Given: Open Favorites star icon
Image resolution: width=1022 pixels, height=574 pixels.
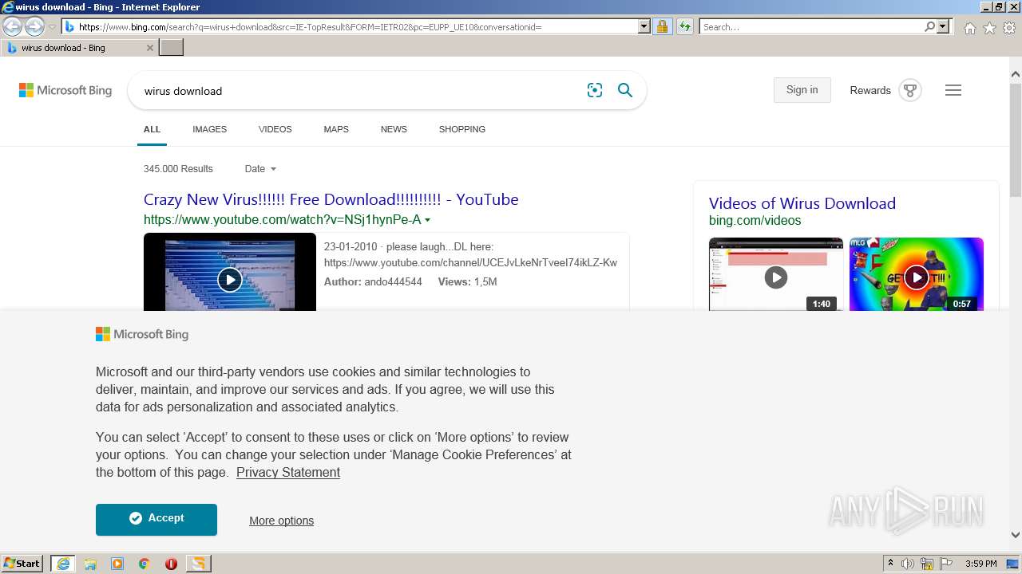Looking at the screenshot, I should [989, 28].
